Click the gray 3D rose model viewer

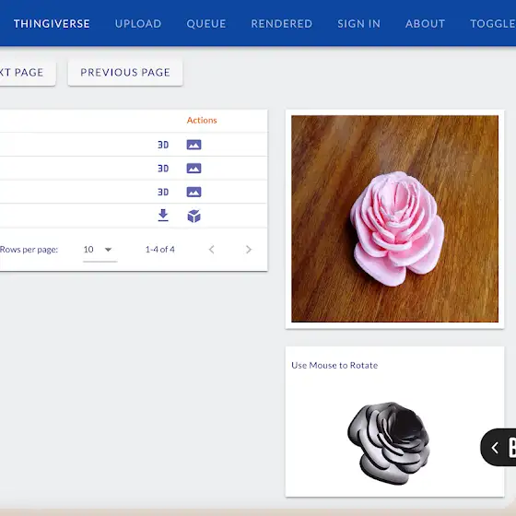[x=389, y=442]
